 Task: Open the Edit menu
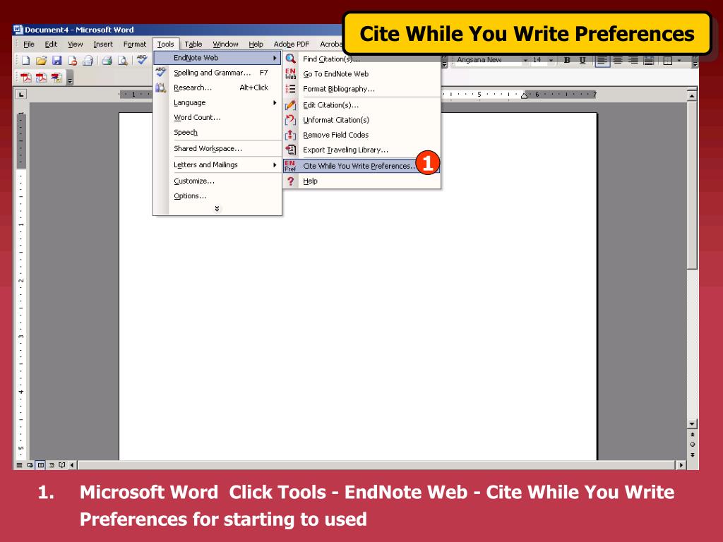tap(51, 44)
